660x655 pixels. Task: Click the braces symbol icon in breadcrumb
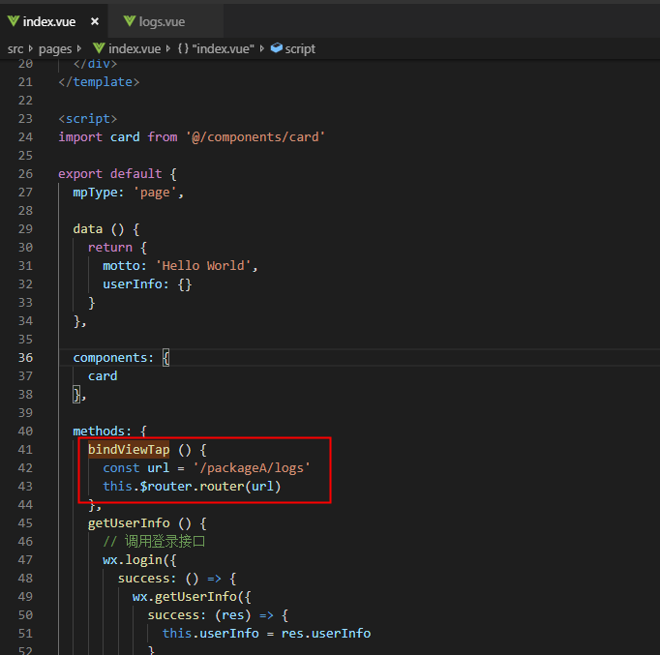pos(183,48)
